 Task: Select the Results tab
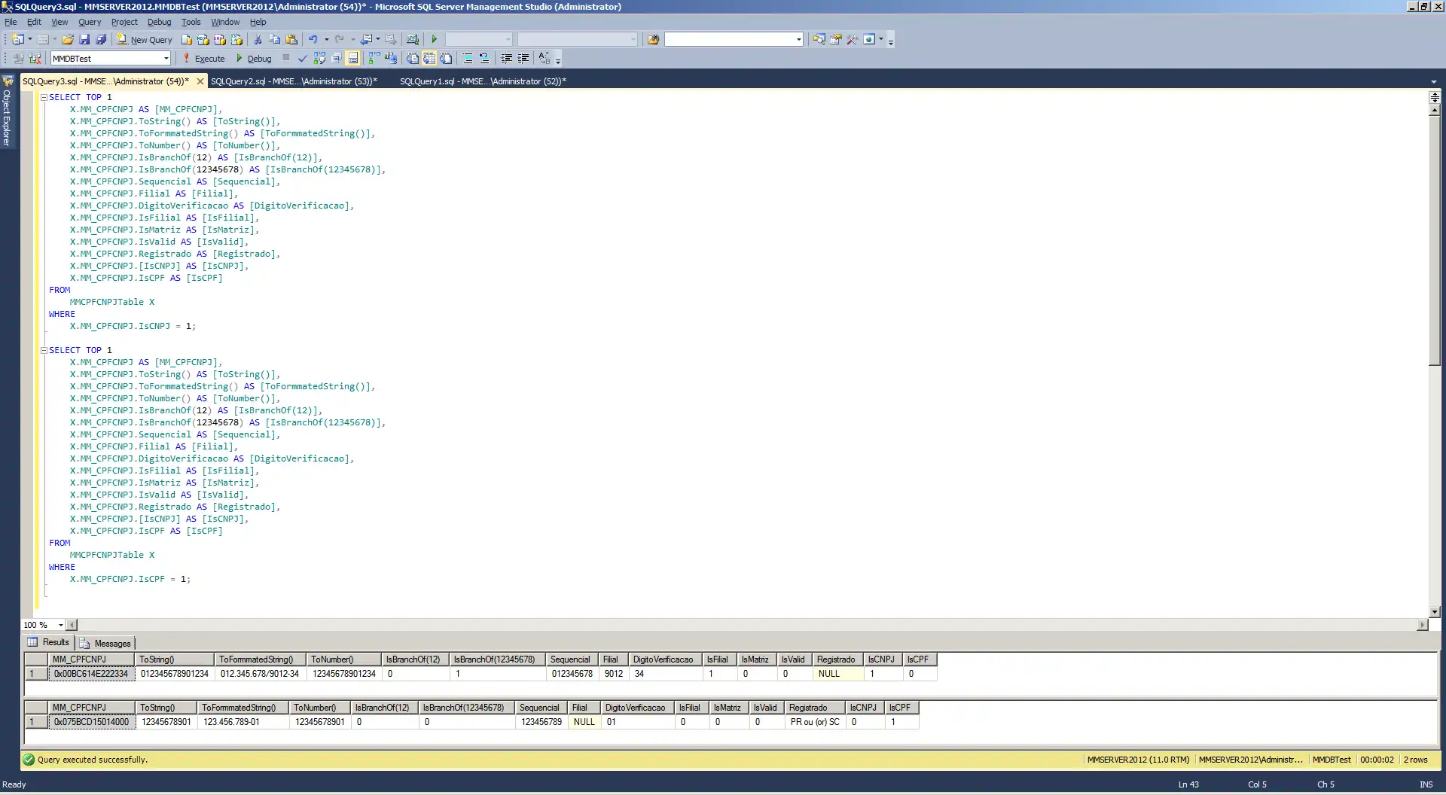pos(48,642)
